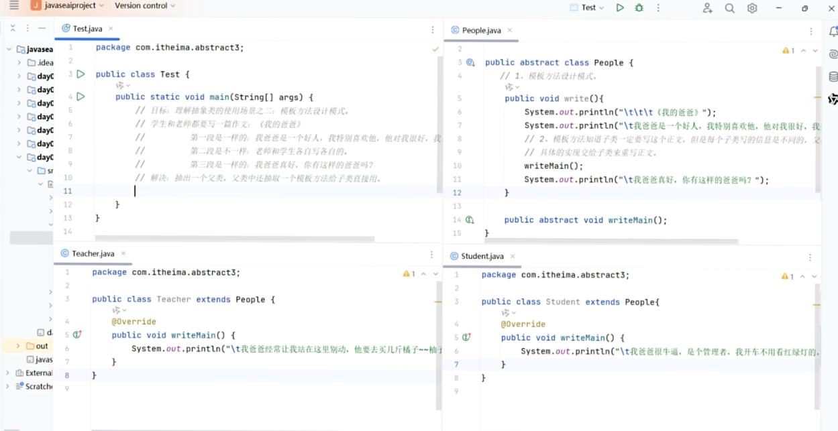The width and height of the screenshot is (838, 431).
Task: Run main method from gutter arrow
Action: 81,97
